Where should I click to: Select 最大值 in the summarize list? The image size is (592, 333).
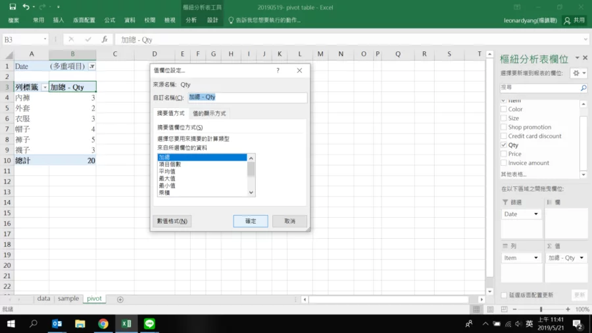click(202, 178)
